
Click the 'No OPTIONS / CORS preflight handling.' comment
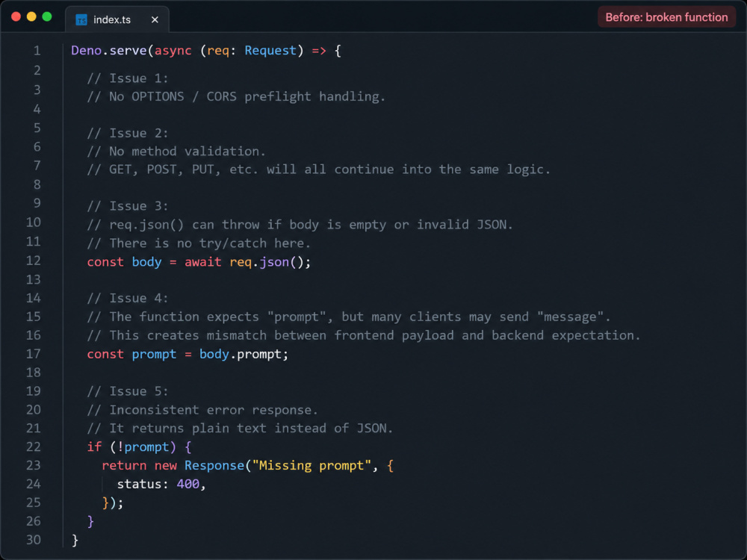pos(236,96)
